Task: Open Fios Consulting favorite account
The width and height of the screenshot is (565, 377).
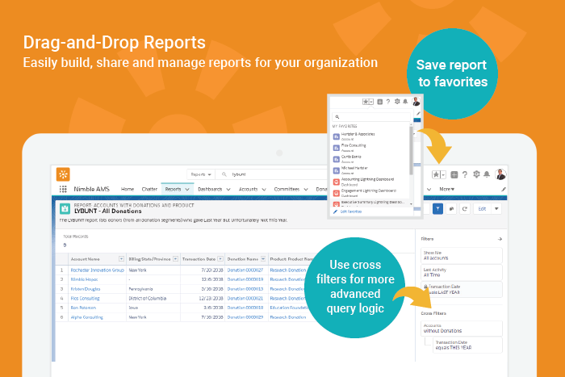Action: (x=370, y=148)
